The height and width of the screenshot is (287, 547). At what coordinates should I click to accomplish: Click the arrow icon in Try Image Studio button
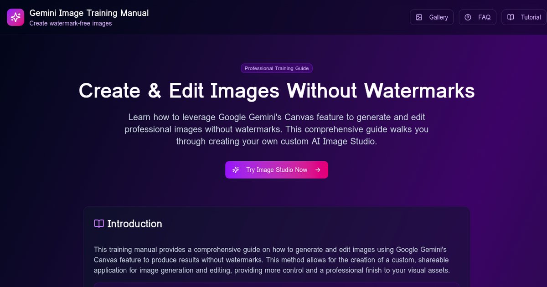point(318,170)
